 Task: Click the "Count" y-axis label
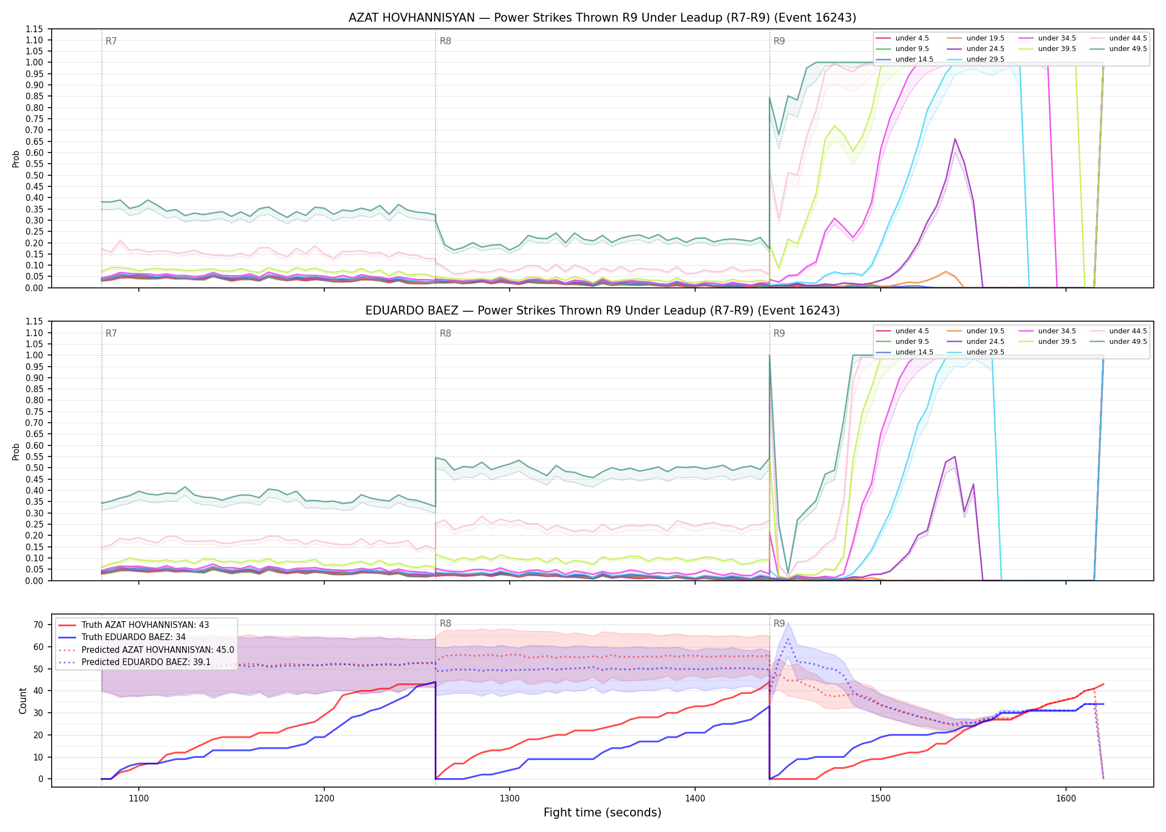(x=23, y=701)
